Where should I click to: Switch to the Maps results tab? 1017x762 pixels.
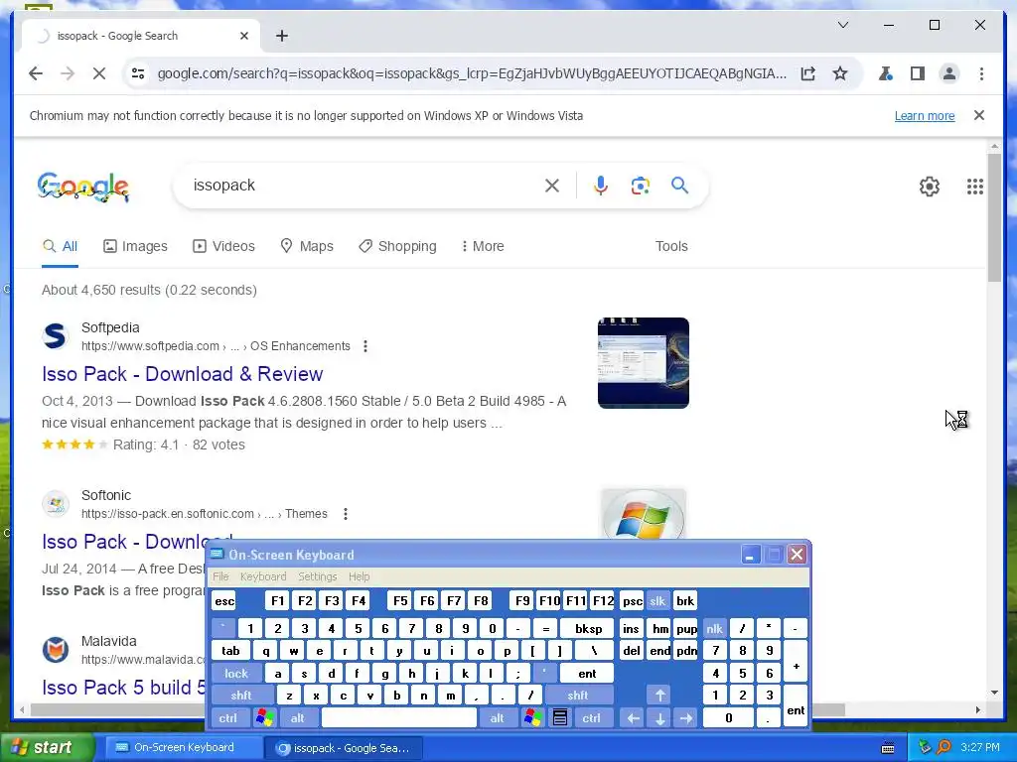pyautogui.click(x=306, y=246)
